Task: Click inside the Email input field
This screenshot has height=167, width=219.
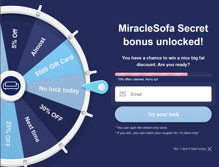Action: coord(163,94)
